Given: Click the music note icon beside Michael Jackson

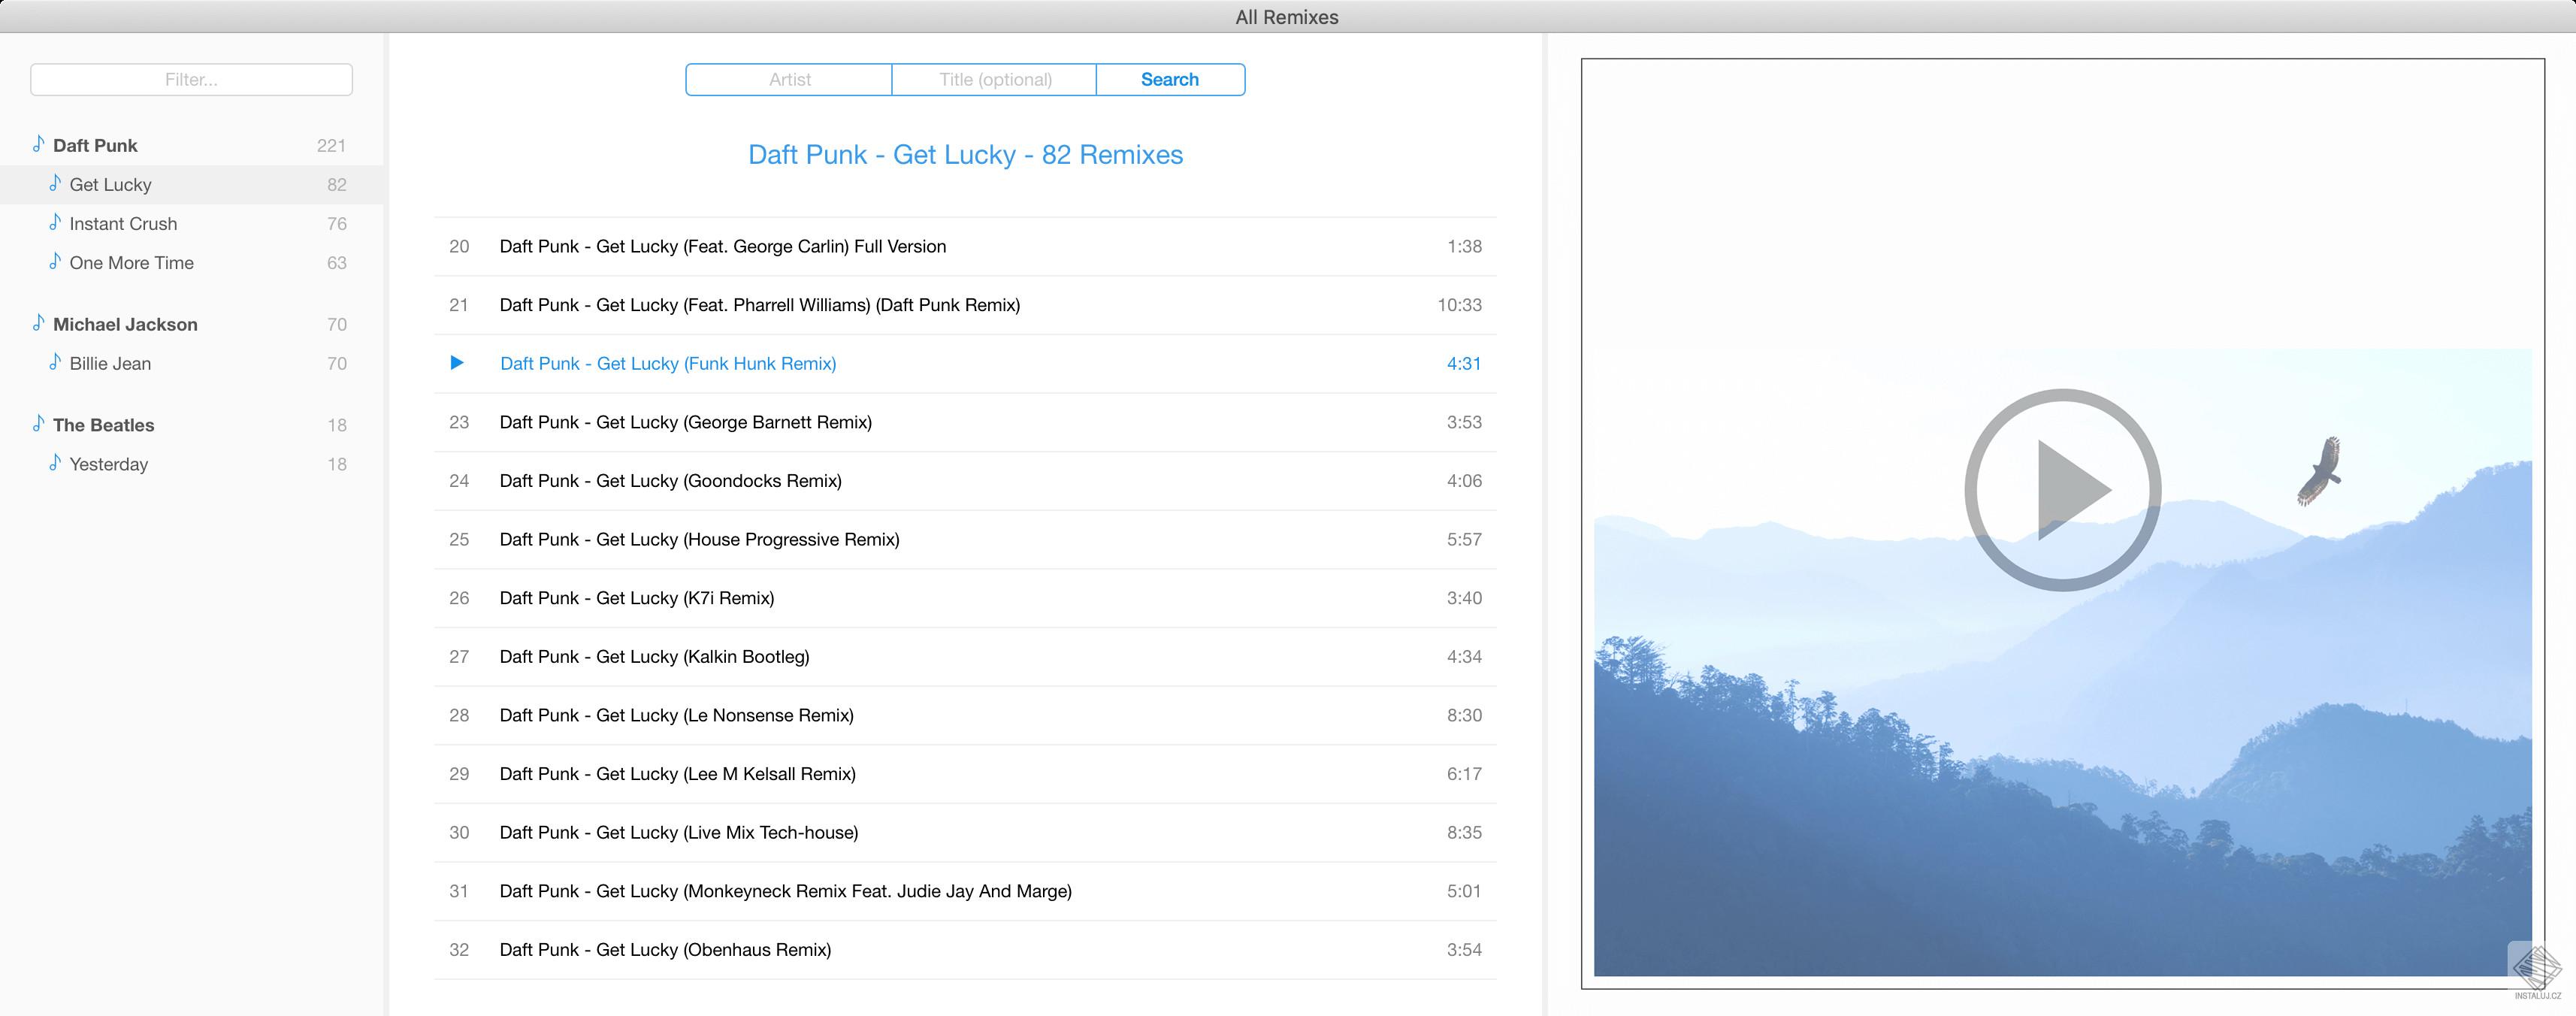Looking at the screenshot, I should pyautogui.click(x=38, y=324).
